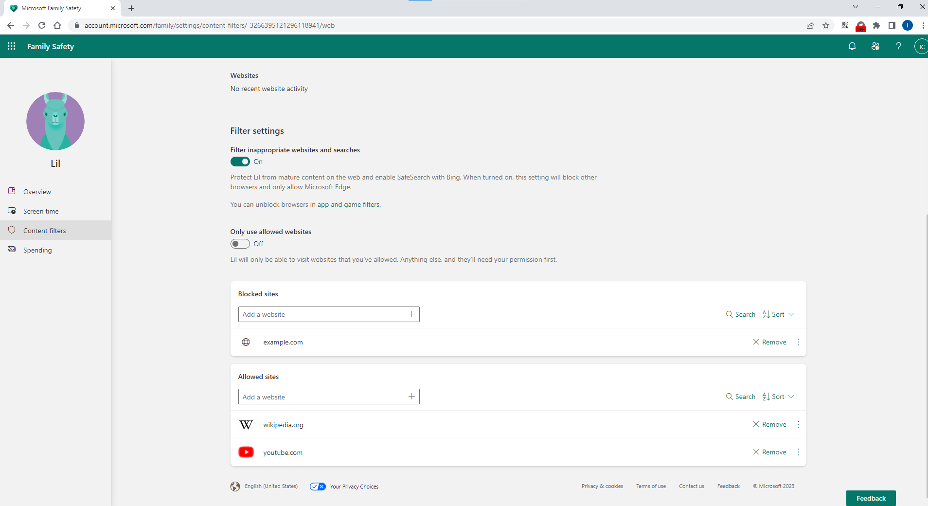The width and height of the screenshot is (928, 506).
Task: Open Privacy & cookies footer link
Action: pyautogui.click(x=602, y=486)
